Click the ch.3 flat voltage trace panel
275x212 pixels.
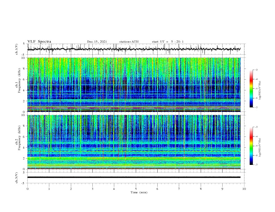(x=136, y=178)
